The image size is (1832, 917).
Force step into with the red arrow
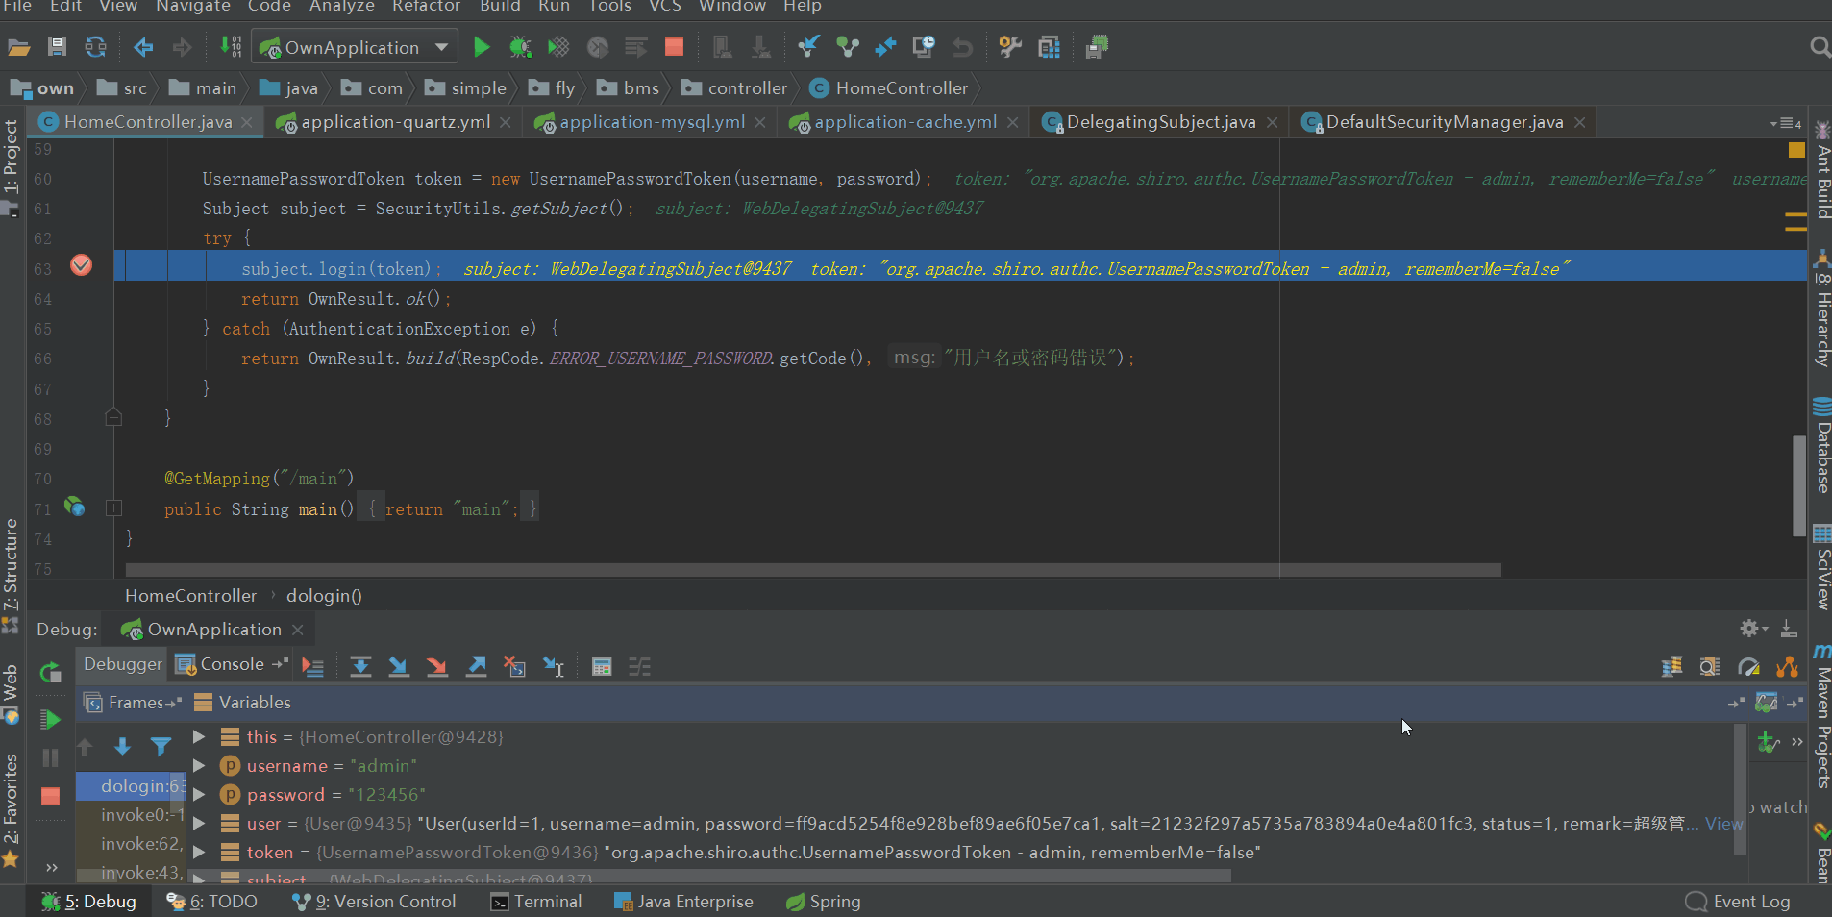(x=437, y=666)
